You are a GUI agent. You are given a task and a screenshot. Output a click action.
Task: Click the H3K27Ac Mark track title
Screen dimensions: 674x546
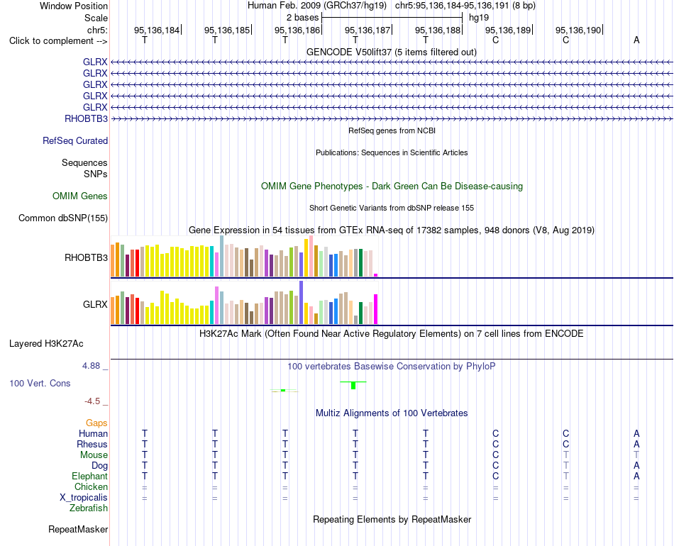point(392,334)
